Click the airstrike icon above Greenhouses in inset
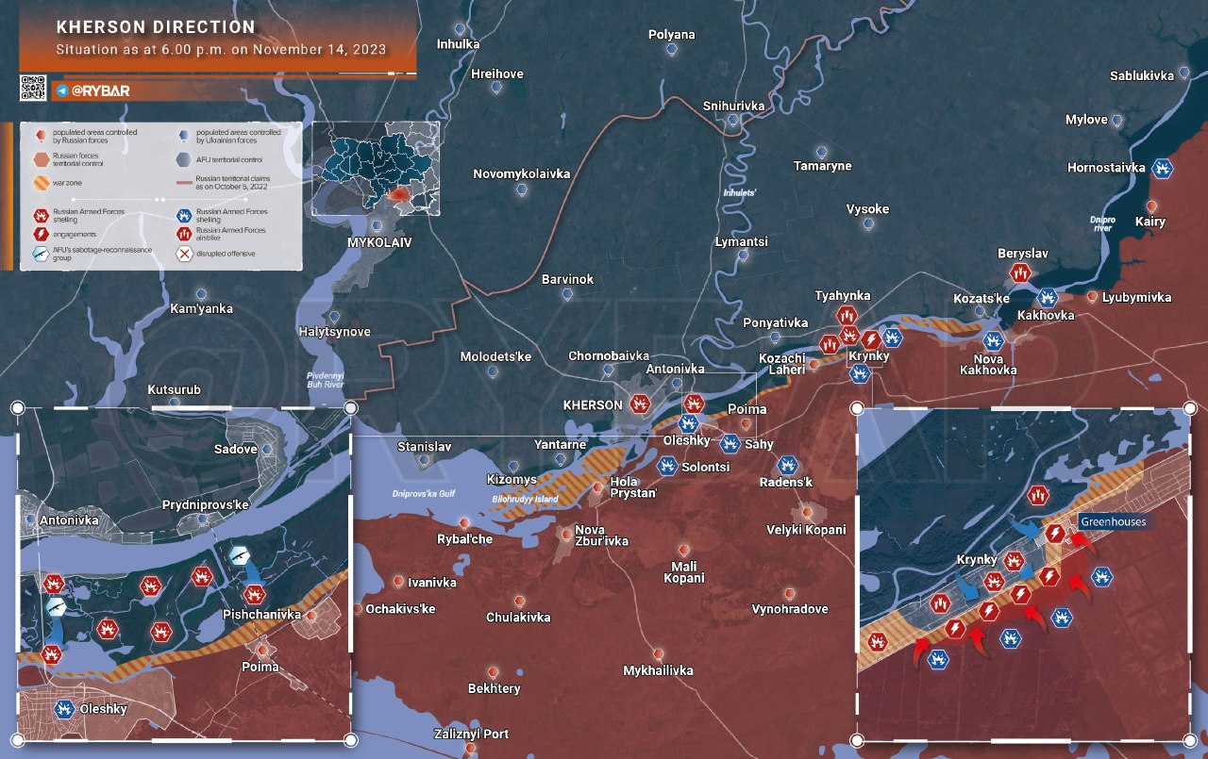1208x759 pixels. click(x=1038, y=493)
